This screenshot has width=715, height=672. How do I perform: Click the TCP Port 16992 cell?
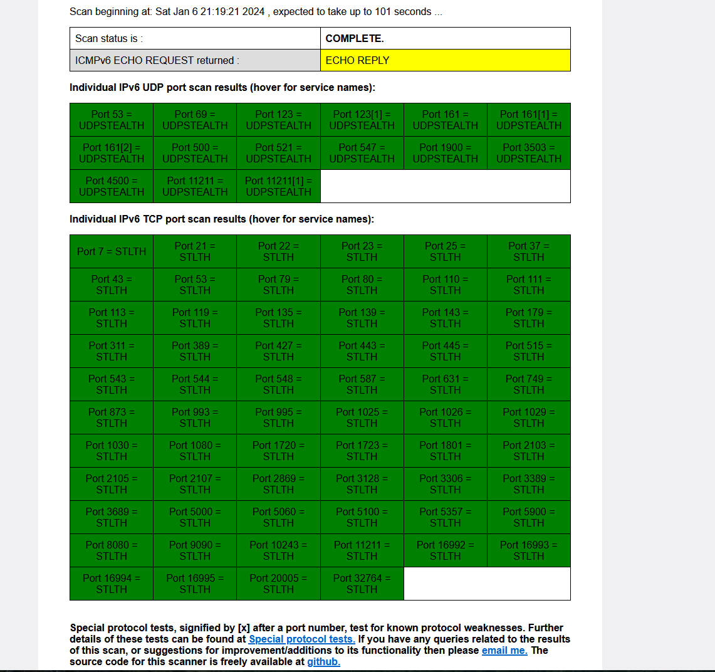[445, 550]
